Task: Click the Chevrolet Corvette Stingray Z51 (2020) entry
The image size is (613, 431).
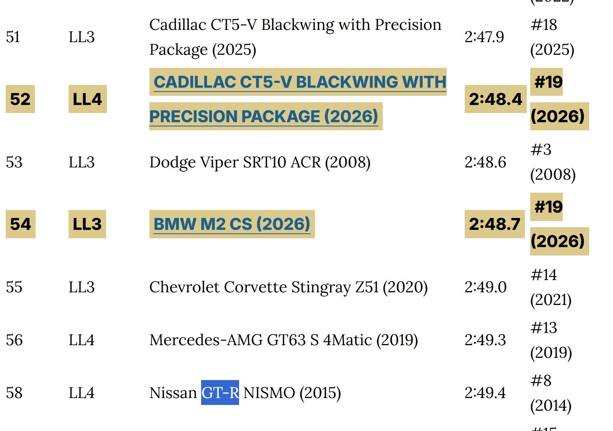Action: [288, 287]
